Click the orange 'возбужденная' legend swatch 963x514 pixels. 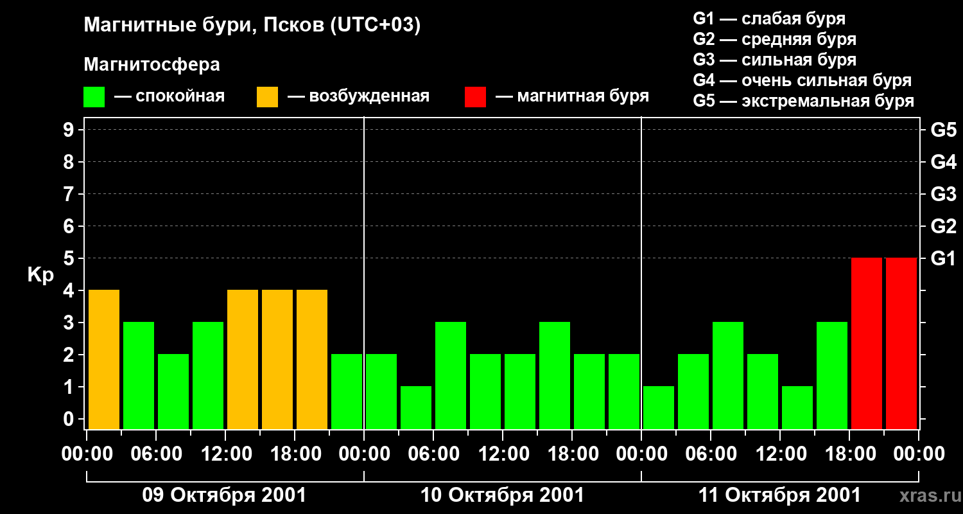click(x=267, y=97)
